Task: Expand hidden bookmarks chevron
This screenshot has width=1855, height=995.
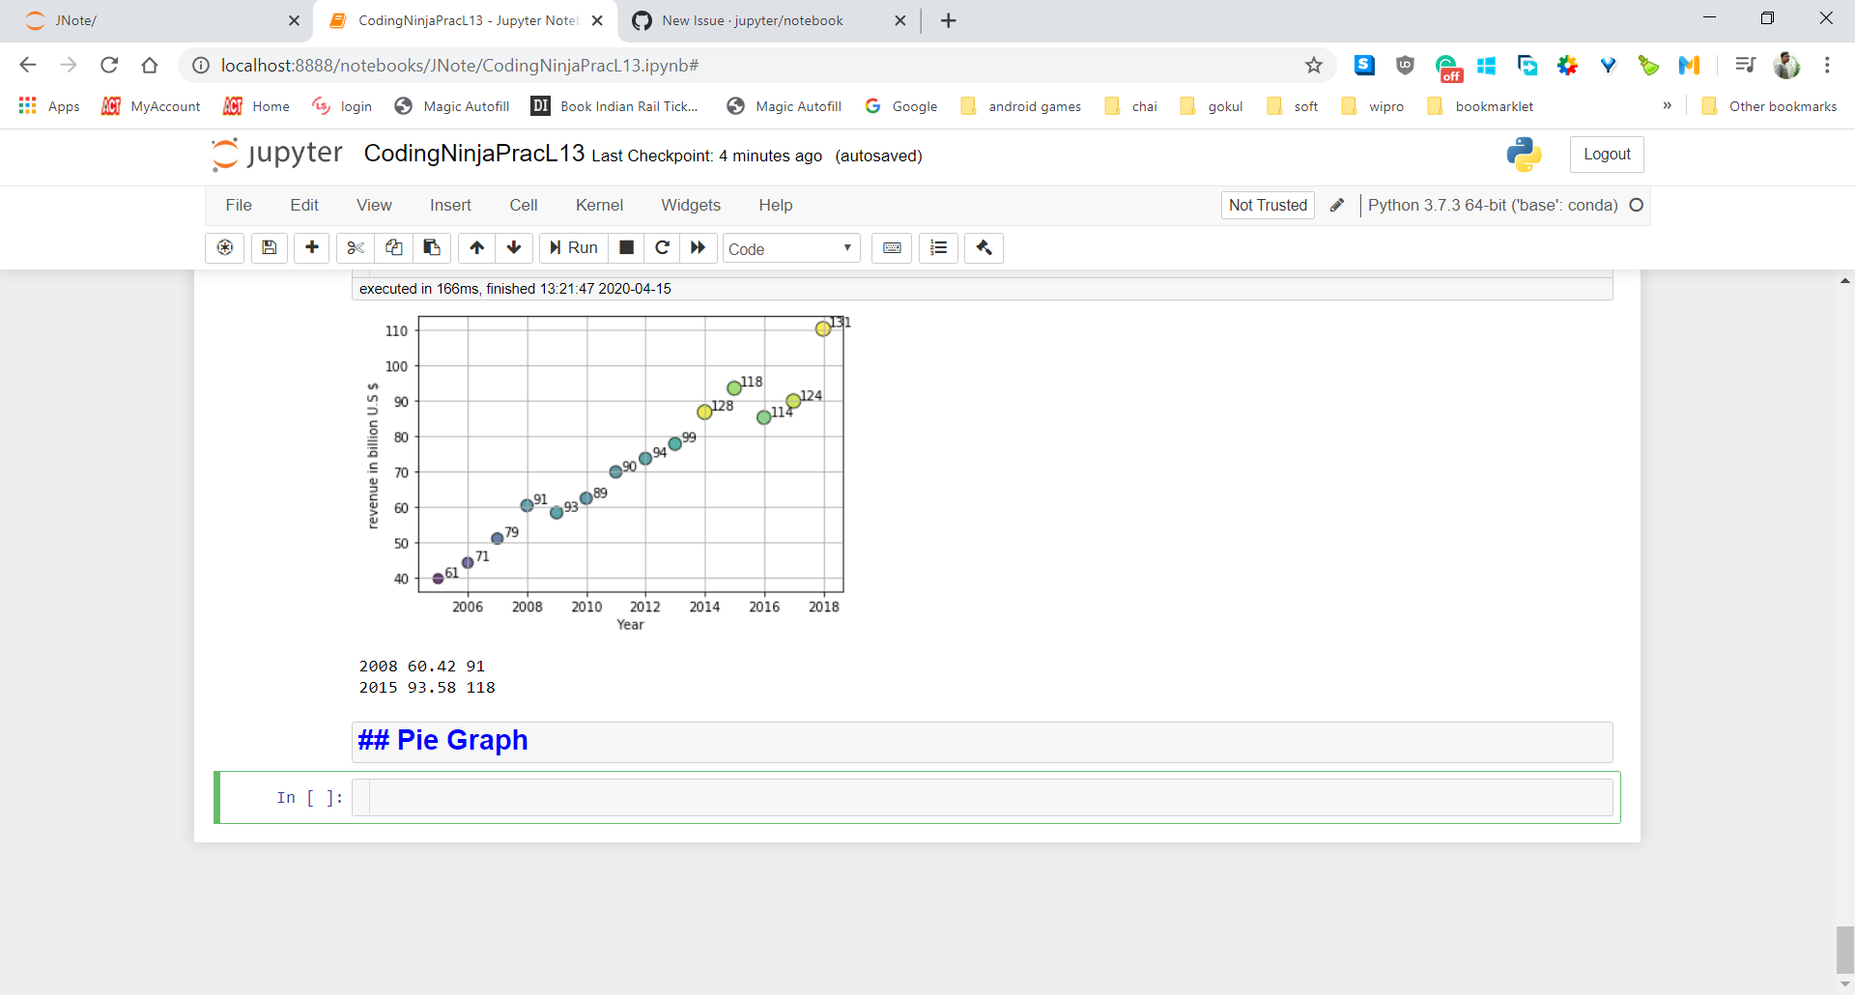Action: [1667, 105]
